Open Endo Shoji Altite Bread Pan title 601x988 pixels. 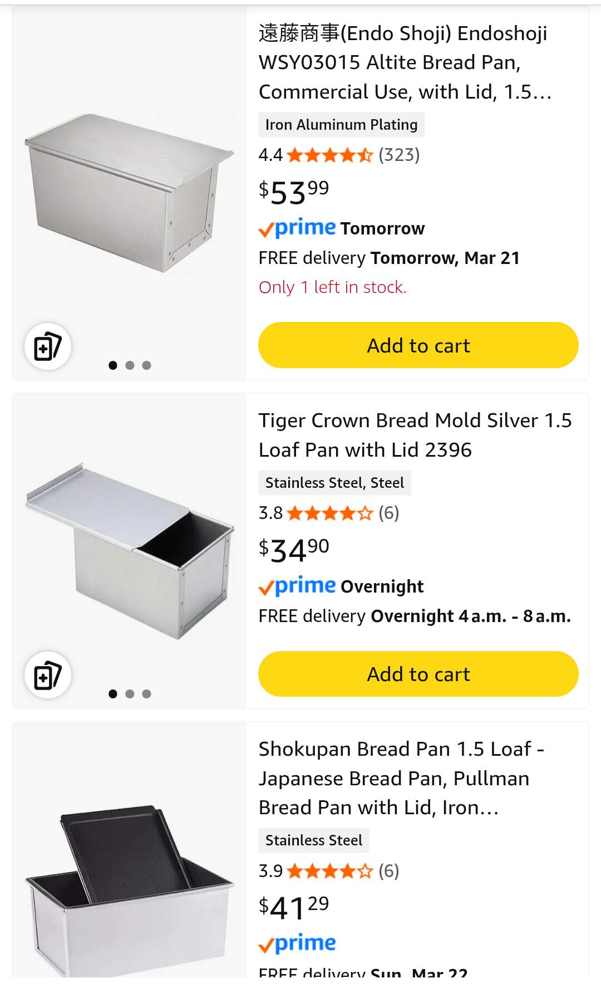pyautogui.click(x=405, y=62)
